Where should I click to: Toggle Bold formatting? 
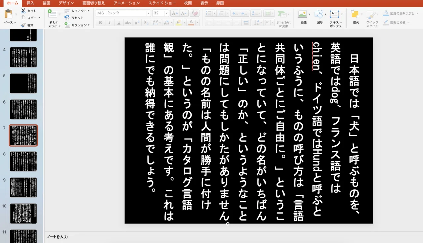coord(100,23)
